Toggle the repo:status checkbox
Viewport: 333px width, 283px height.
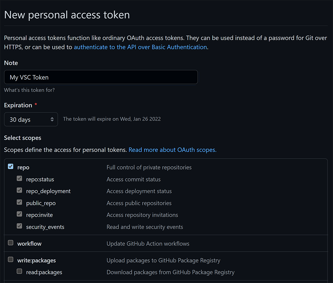[x=19, y=178]
